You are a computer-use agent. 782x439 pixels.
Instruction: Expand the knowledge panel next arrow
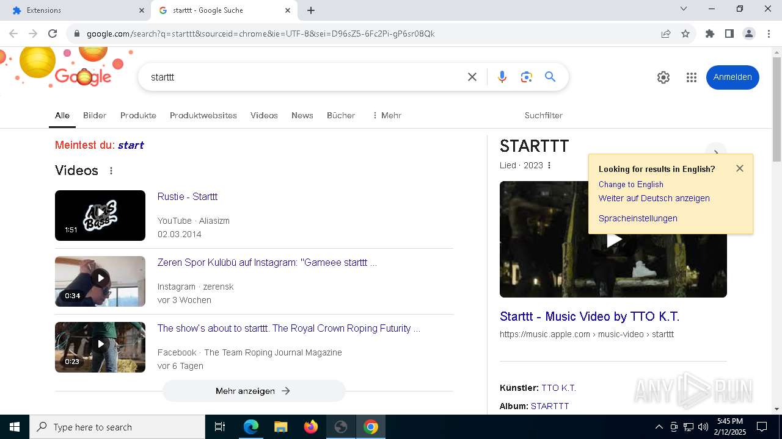[x=716, y=153]
